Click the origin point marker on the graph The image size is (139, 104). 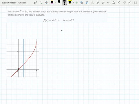click(x=19, y=69)
